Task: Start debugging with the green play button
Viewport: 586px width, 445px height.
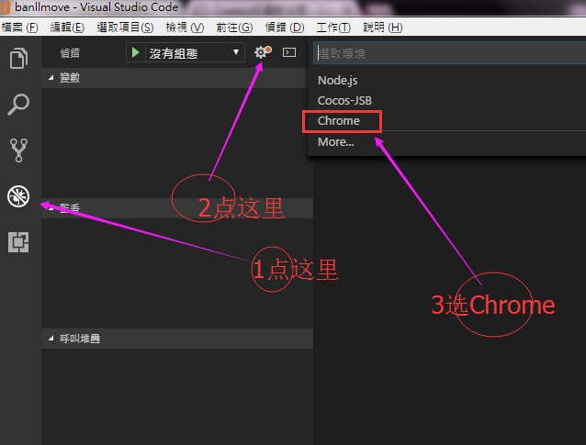Action: (136, 52)
